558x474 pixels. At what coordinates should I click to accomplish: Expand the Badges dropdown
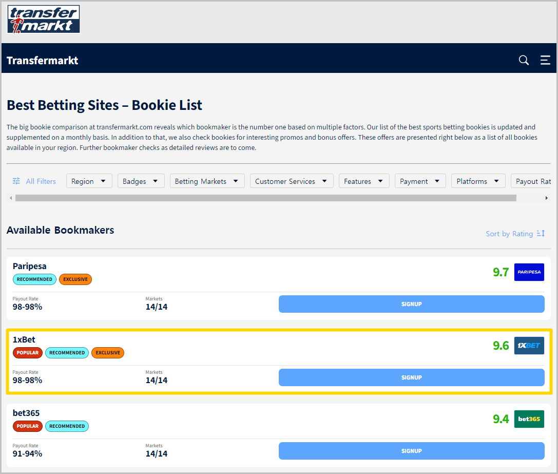click(x=141, y=181)
